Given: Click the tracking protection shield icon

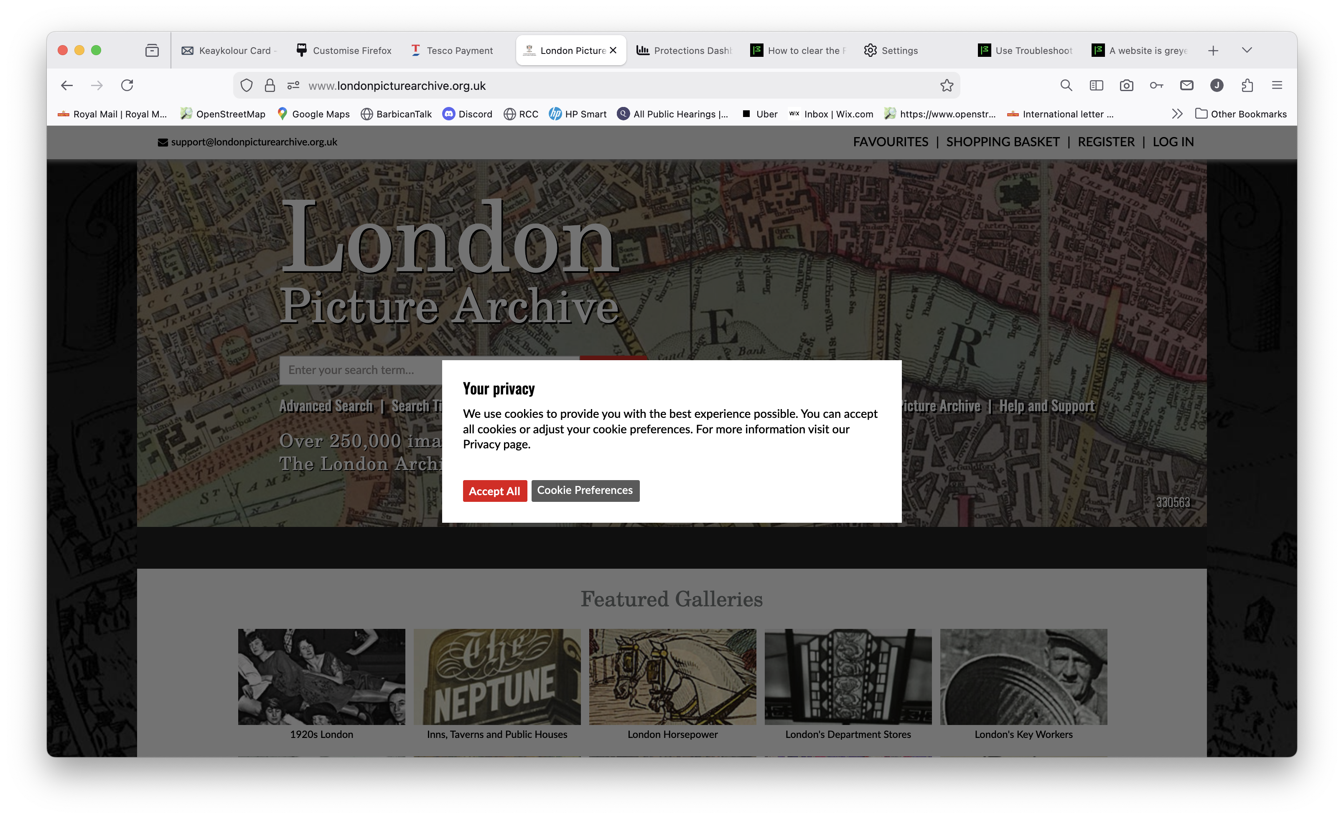Looking at the screenshot, I should 247,86.
